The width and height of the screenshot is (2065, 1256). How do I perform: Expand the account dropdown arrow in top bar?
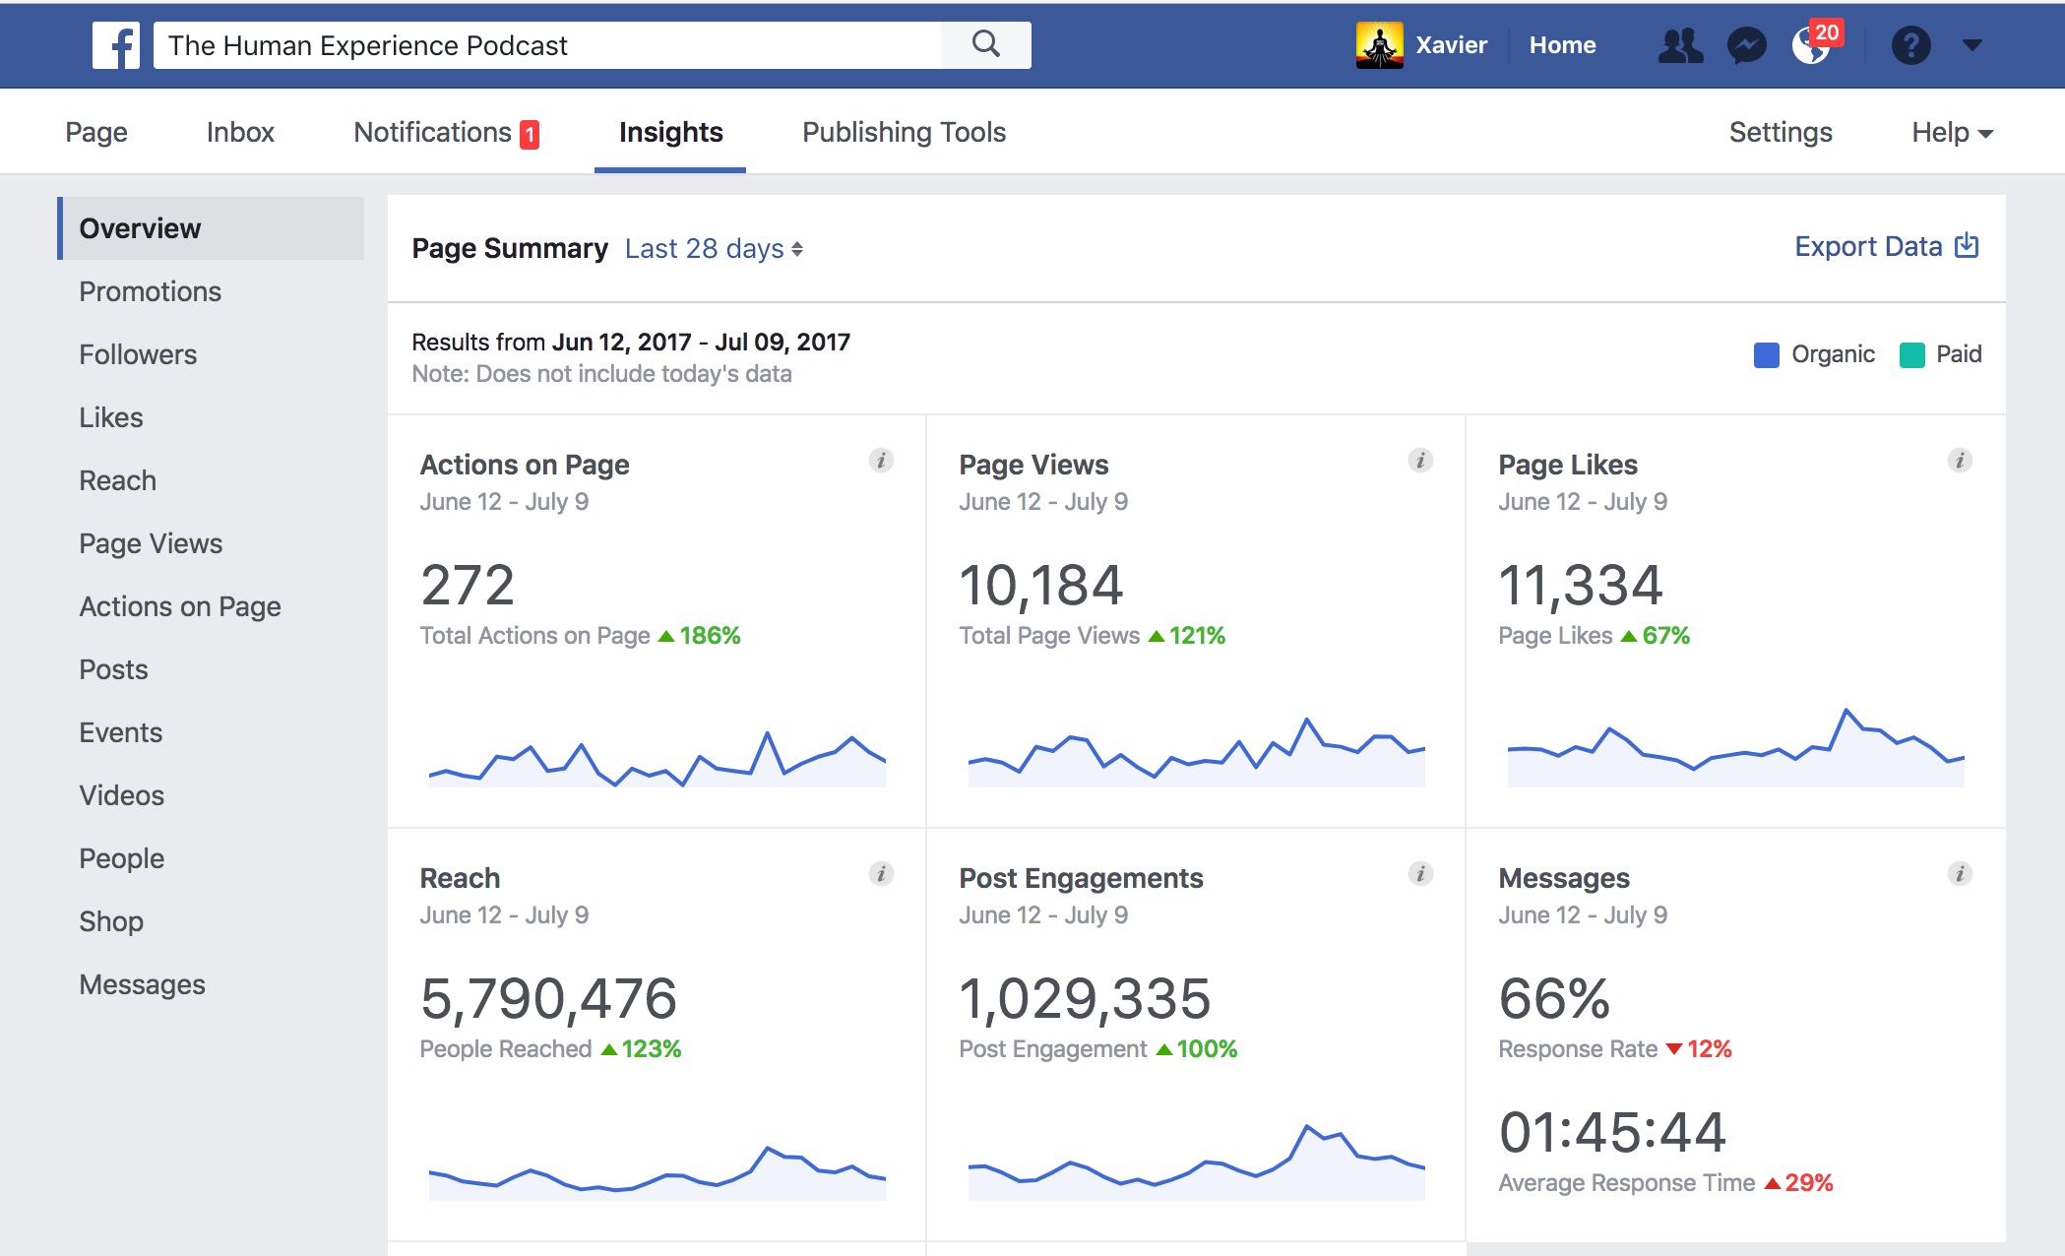[x=1972, y=44]
